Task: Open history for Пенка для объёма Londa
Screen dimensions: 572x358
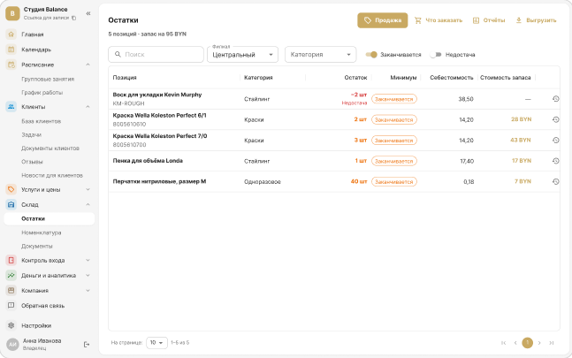Action: click(555, 161)
